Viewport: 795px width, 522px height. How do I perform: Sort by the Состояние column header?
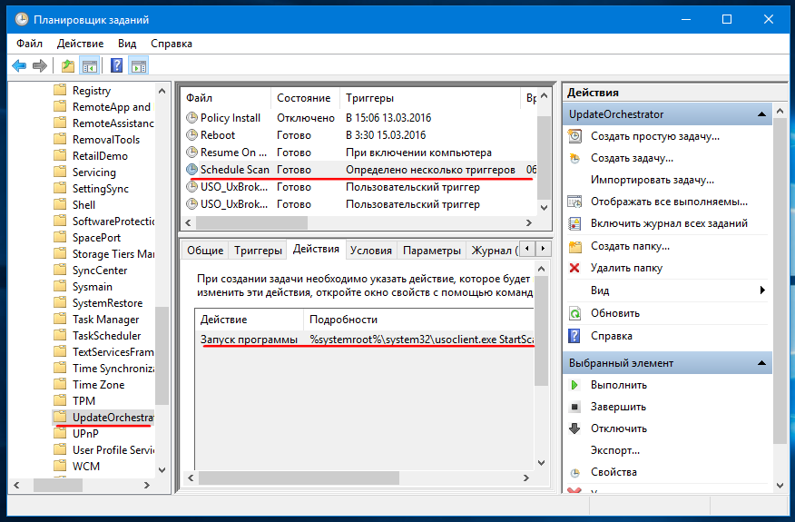pos(304,98)
